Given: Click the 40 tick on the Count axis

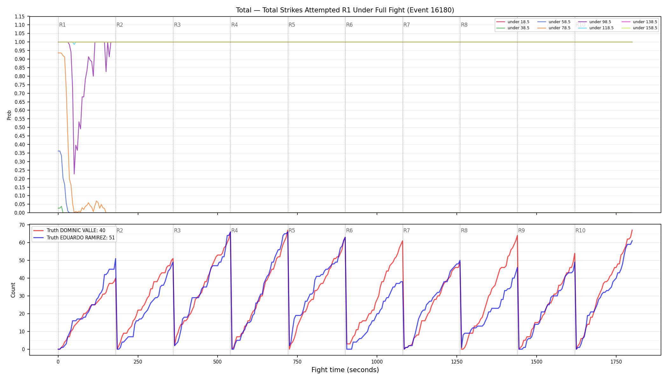Looking at the screenshot, I should (x=22, y=278).
